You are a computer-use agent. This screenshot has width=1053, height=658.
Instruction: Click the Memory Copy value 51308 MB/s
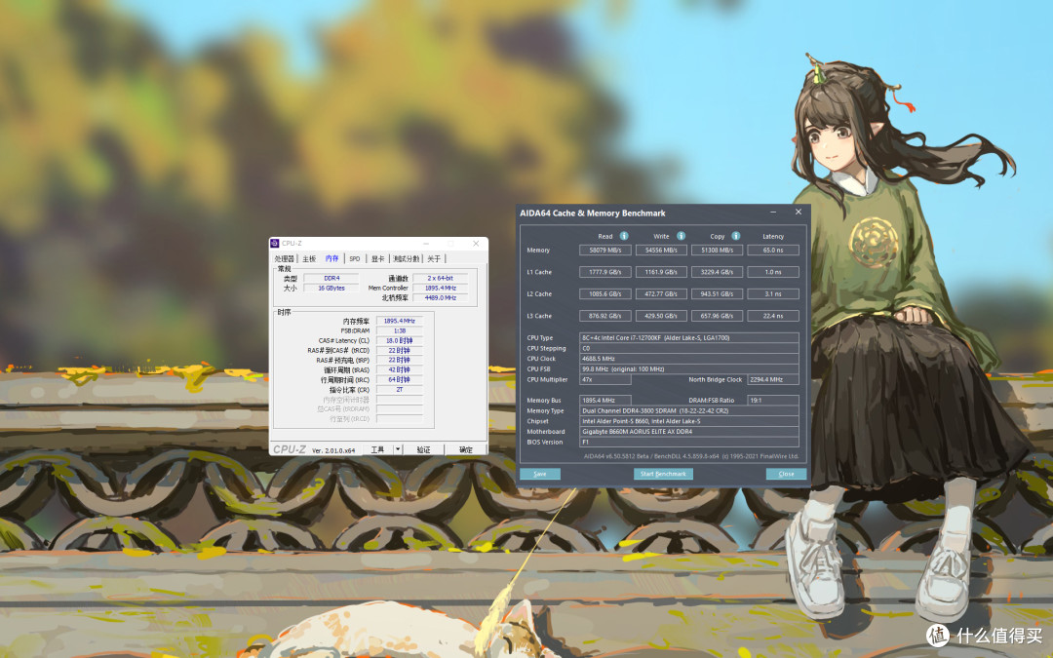[x=718, y=250]
